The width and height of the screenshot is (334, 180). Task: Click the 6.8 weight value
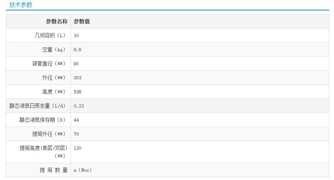tap(77, 50)
